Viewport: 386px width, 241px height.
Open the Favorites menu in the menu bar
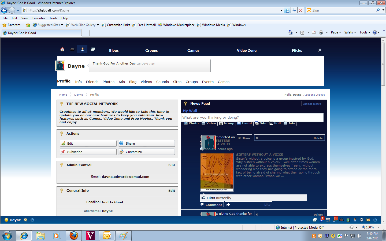tap(39, 18)
